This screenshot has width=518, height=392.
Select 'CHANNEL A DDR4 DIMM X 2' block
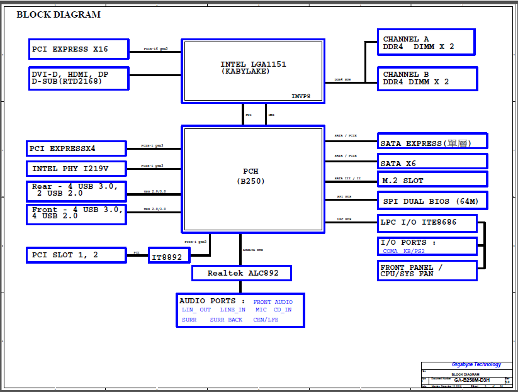(x=426, y=42)
